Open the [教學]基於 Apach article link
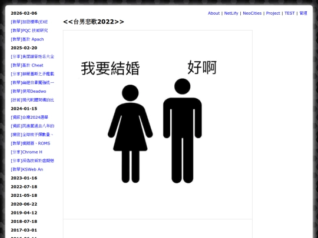The width and height of the screenshot is (318, 238). (x=27, y=39)
